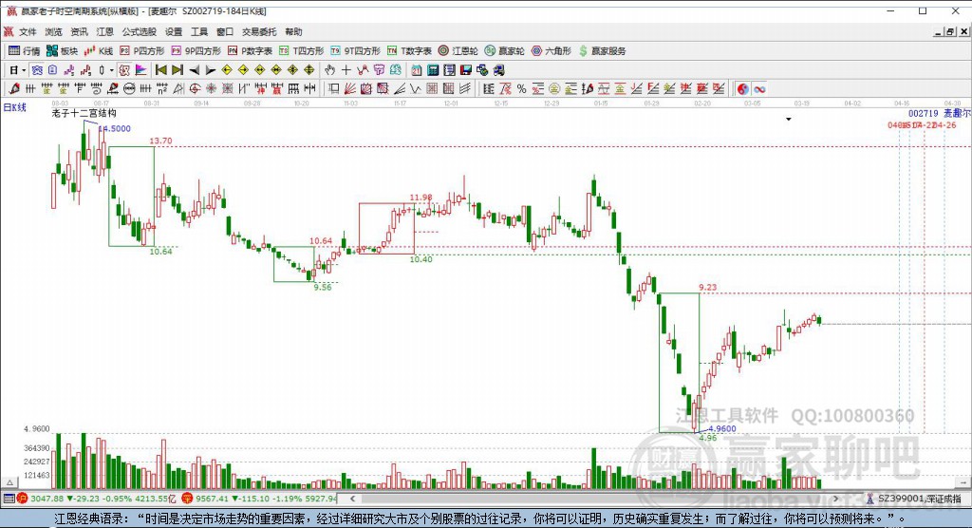
Task: Open the 文件 menu
Action: point(28,31)
